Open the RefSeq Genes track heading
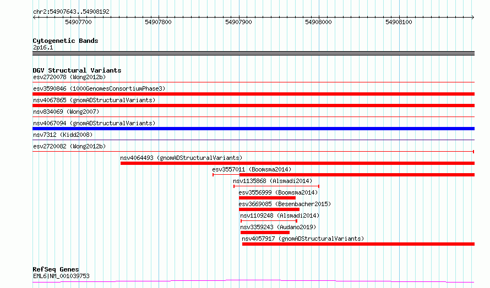This screenshot has width=490, height=288. (56, 269)
